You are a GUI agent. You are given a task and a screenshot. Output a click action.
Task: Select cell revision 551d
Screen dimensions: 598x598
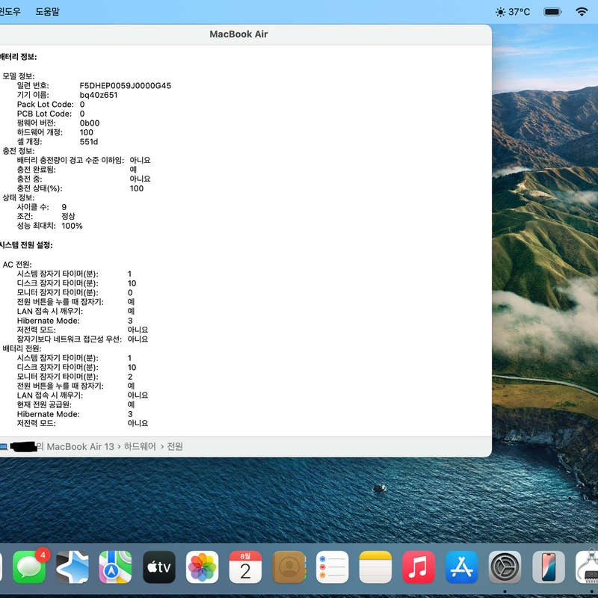click(89, 141)
